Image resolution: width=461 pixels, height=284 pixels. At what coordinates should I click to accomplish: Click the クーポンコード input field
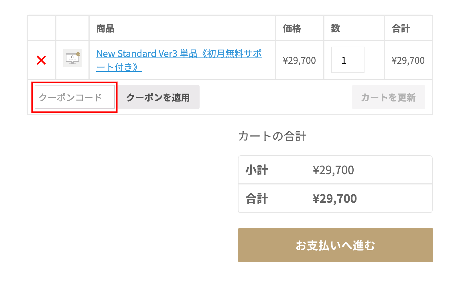pyautogui.click(x=74, y=97)
